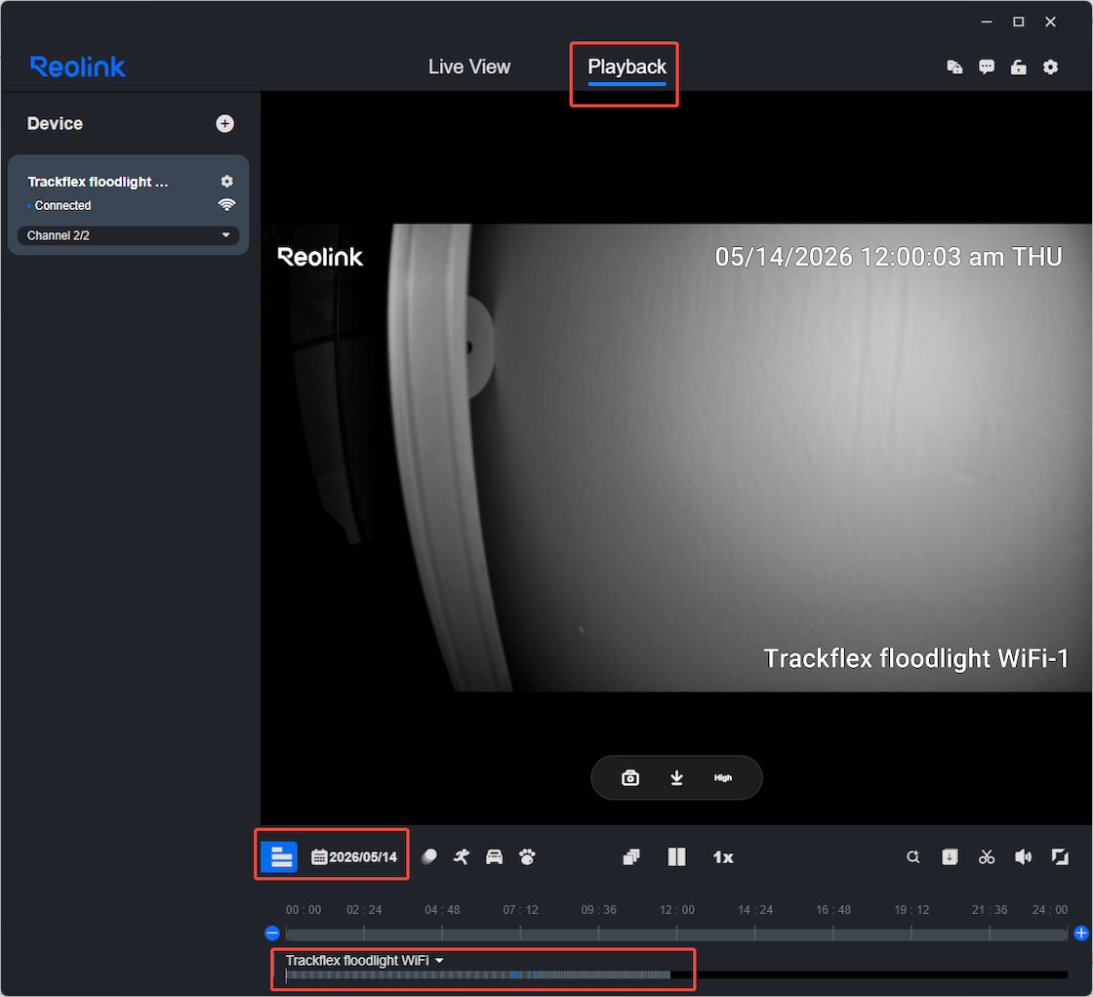The width and height of the screenshot is (1093, 997).
Task: Enter fullscreen with the expand icon
Action: [1060, 856]
